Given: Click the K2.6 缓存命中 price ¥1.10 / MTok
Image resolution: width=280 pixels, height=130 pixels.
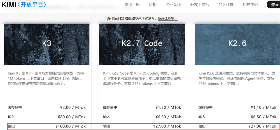Looking at the screenshot, I should point(263,108).
